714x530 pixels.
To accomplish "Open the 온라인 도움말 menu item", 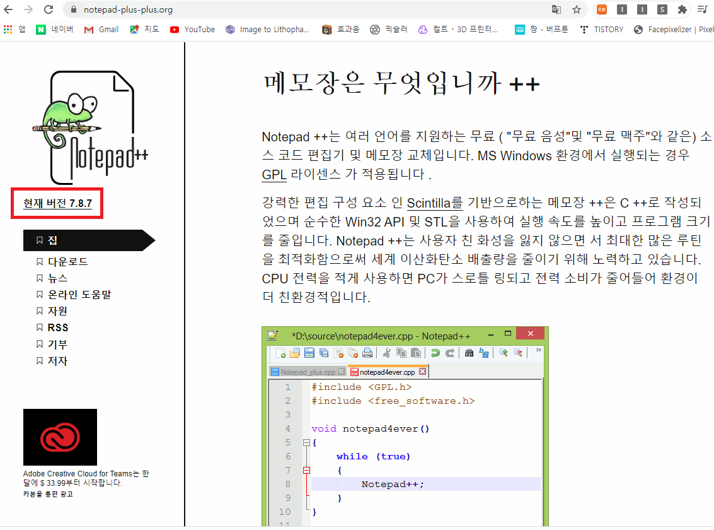I will click(79, 295).
